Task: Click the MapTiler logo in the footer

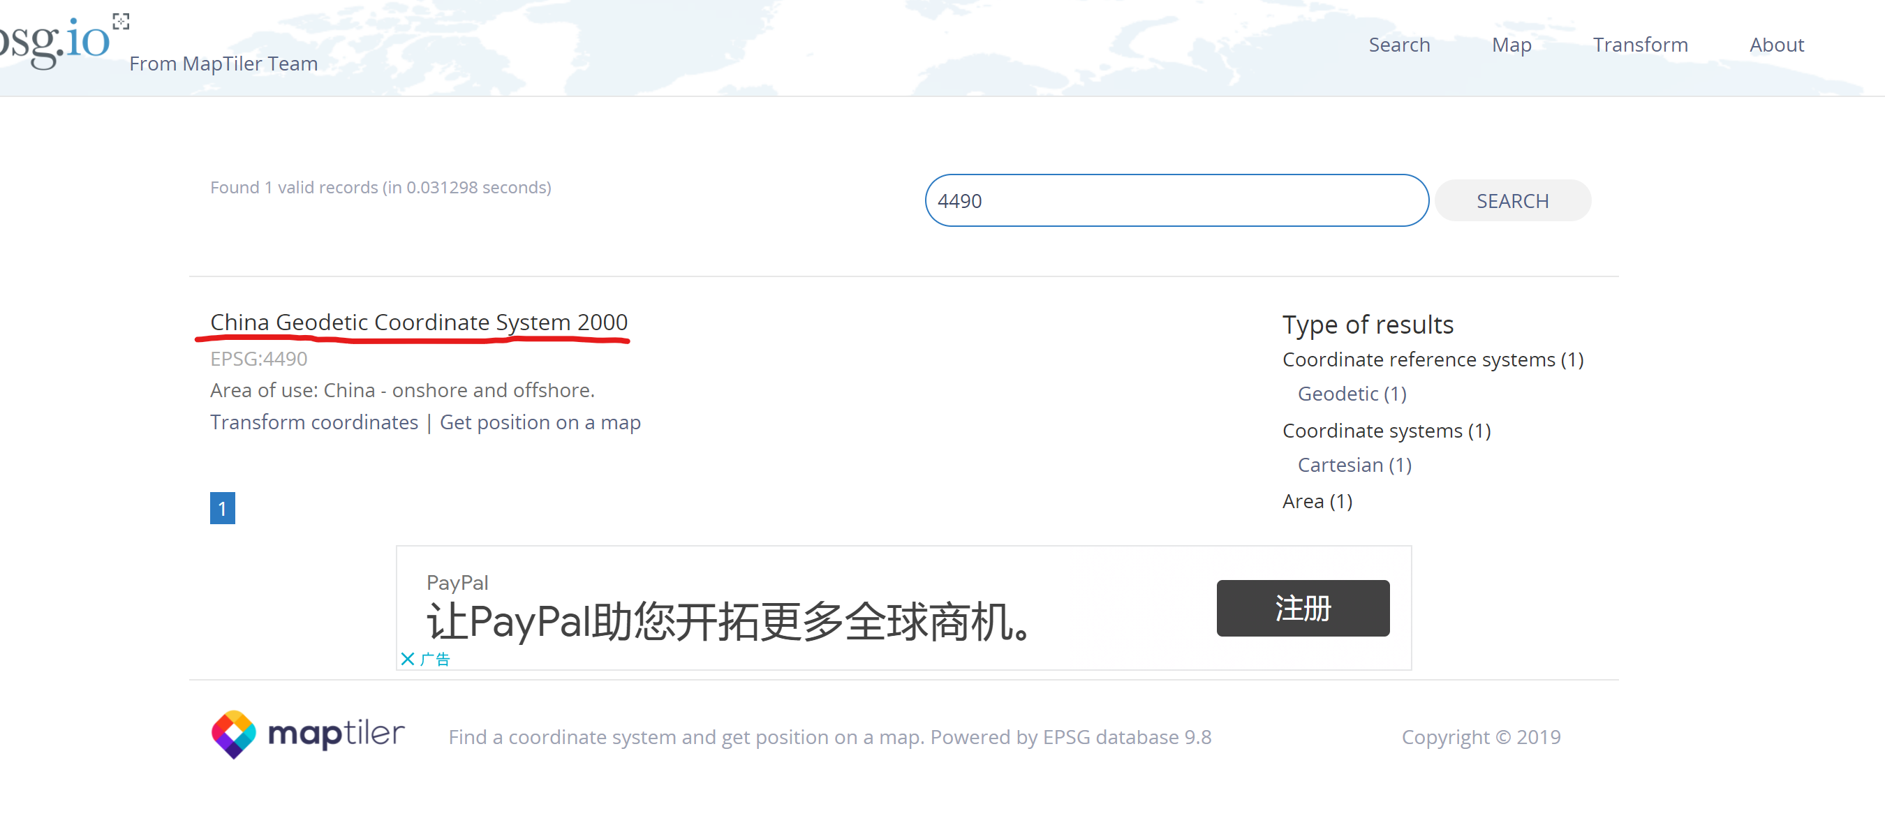Action: tap(307, 734)
